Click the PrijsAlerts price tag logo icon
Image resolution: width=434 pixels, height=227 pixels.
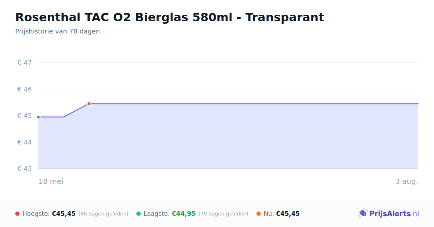point(363,214)
